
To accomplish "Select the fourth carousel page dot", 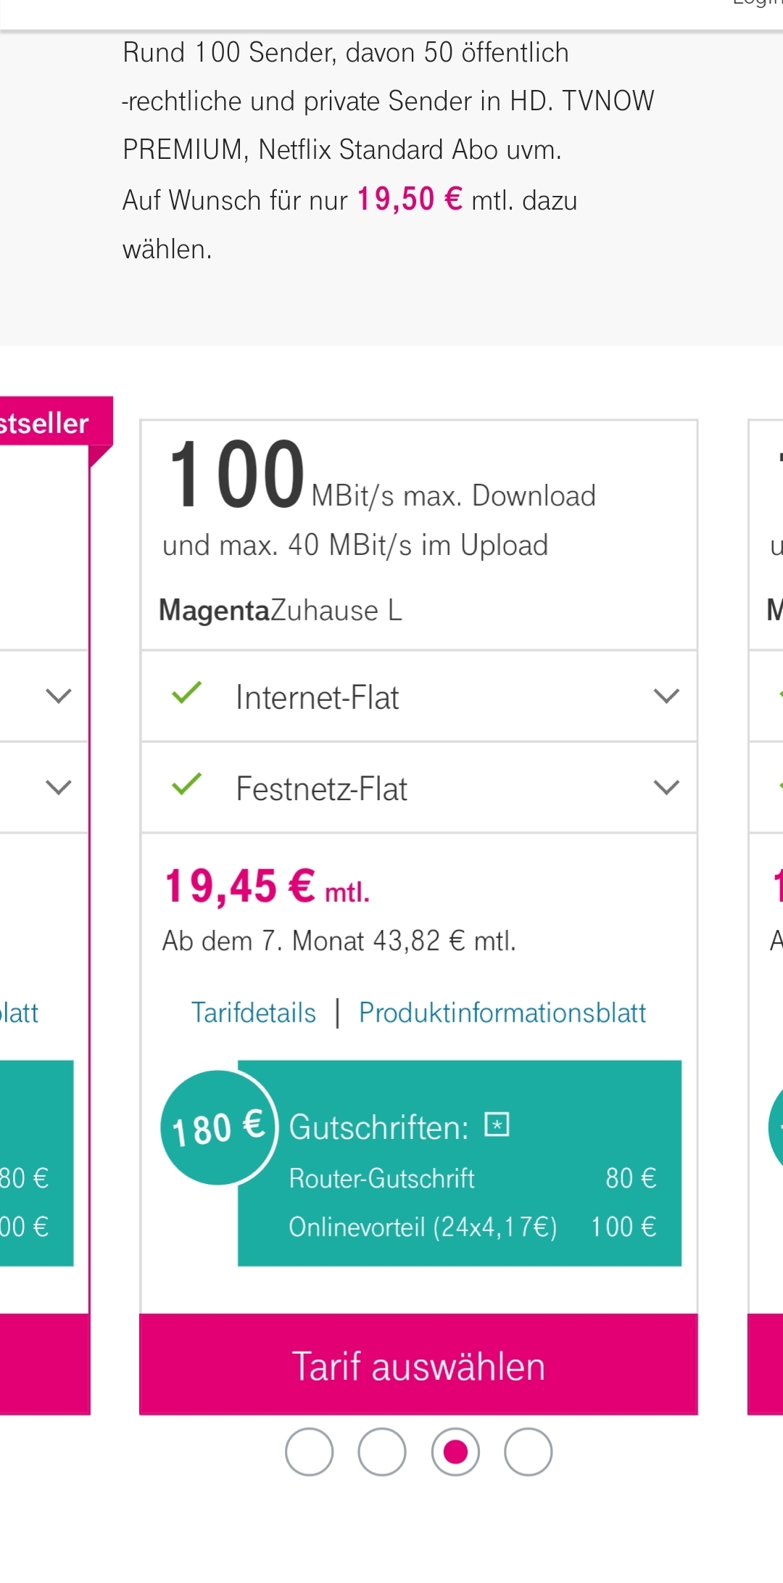I will [529, 1452].
